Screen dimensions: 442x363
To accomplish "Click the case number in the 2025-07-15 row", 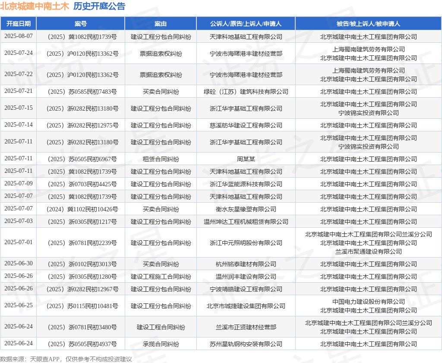I will (82, 108).
